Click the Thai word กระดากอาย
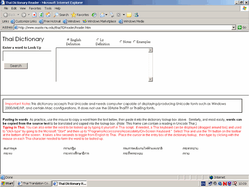This screenshot has width=249, height=187. point(190,148)
